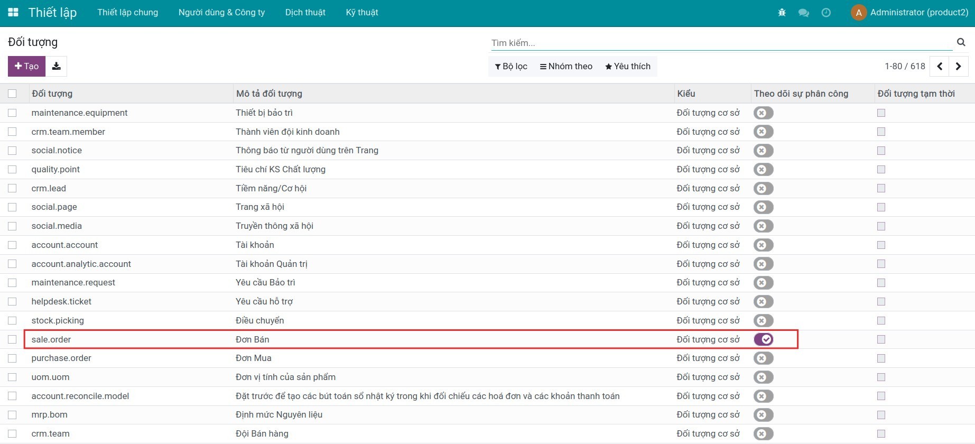
Task: Open the conversations chat icon
Action: [x=803, y=13]
